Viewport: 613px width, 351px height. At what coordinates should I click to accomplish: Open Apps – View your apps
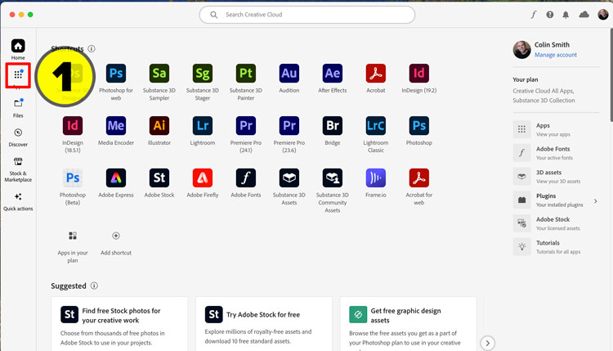pos(555,129)
